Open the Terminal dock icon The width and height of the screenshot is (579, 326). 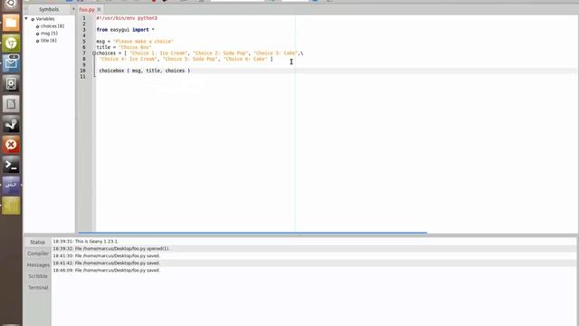[x=11, y=165]
